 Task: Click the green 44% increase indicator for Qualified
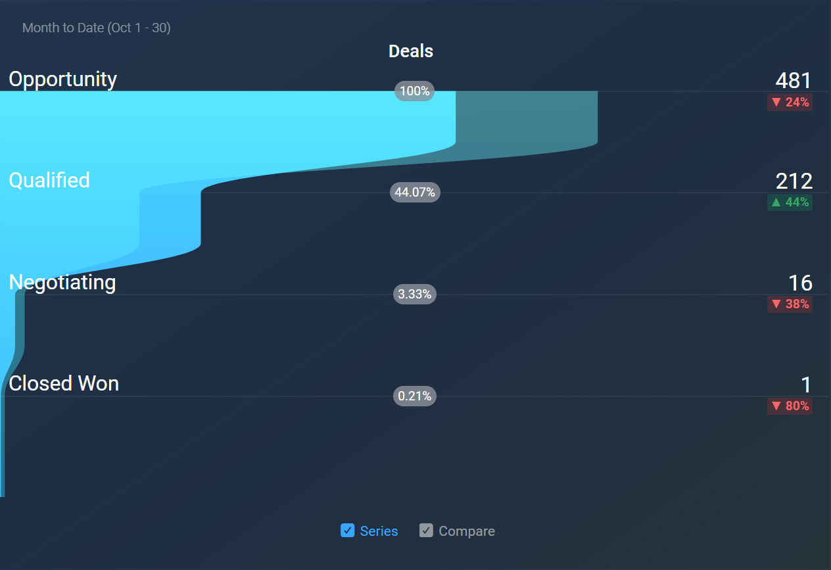click(x=790, y=202)
